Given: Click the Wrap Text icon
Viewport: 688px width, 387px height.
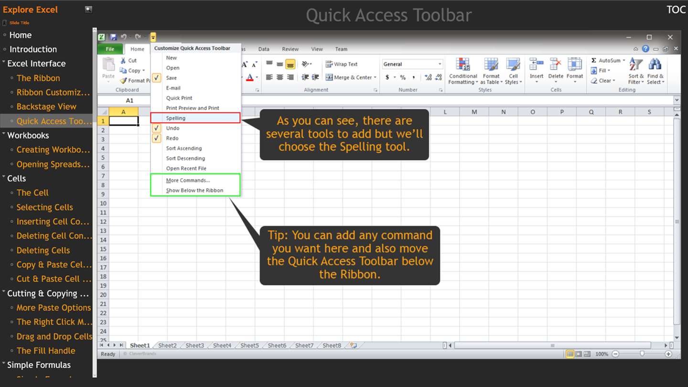Looking at the screenshot, I should point(329,64).
